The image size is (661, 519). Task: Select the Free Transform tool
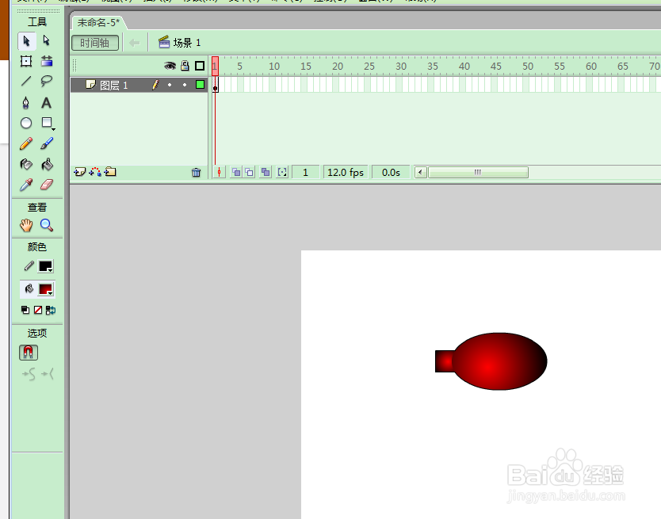(26, 61)
